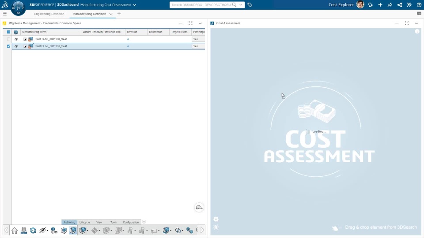Toggle visibility eye for Plant PL row
Screen dimensions: 424x238
point(16,46)
